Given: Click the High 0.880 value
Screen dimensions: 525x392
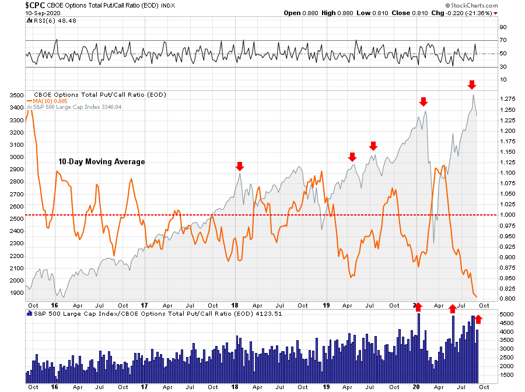Looking at the screenshot, I should [337, 13].
